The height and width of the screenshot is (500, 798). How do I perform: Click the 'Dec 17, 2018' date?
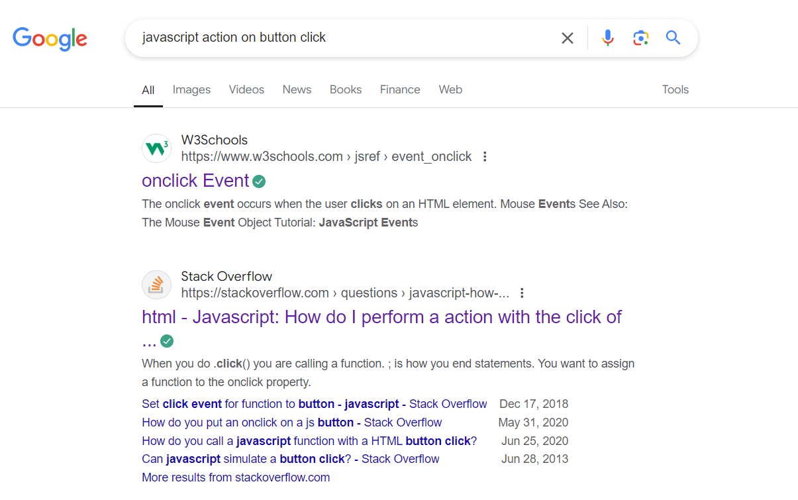click(x=534, y=404)
